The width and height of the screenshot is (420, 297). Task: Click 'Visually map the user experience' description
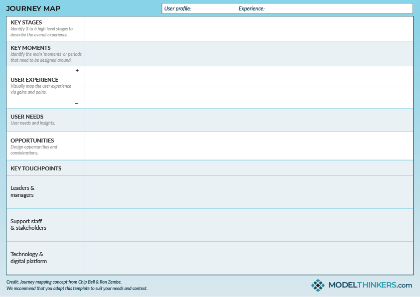pyautogui.click(x=41, y=89)
